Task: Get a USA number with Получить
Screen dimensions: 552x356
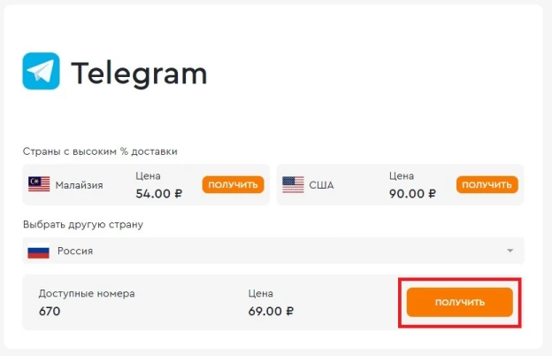Action: tap(487, 185)
